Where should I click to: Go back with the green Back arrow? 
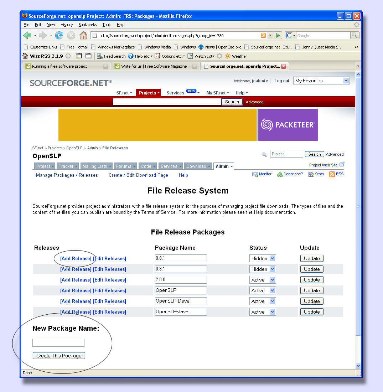pyautogui.click(x=27, y=36)
